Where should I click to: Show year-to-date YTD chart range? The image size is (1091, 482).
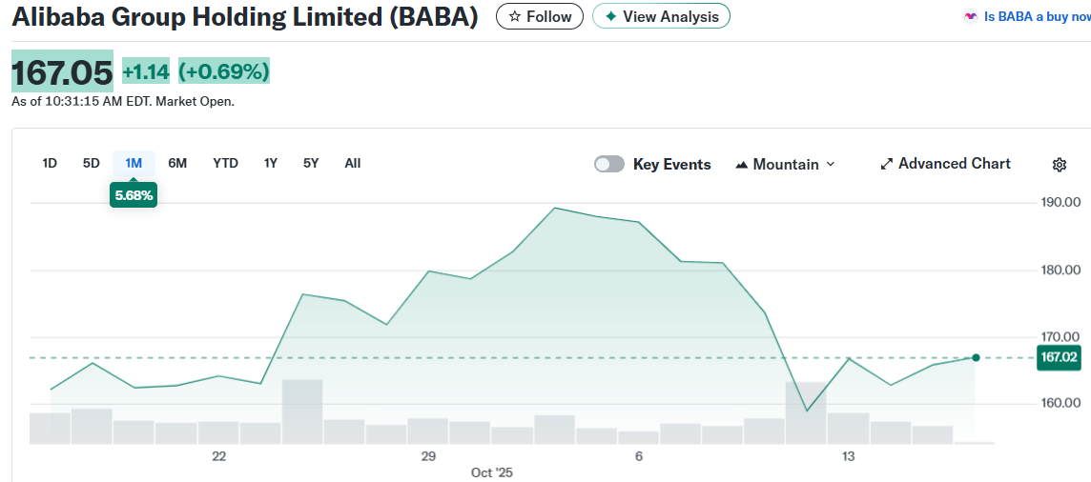pyautogui.click(x=225, y=163)
